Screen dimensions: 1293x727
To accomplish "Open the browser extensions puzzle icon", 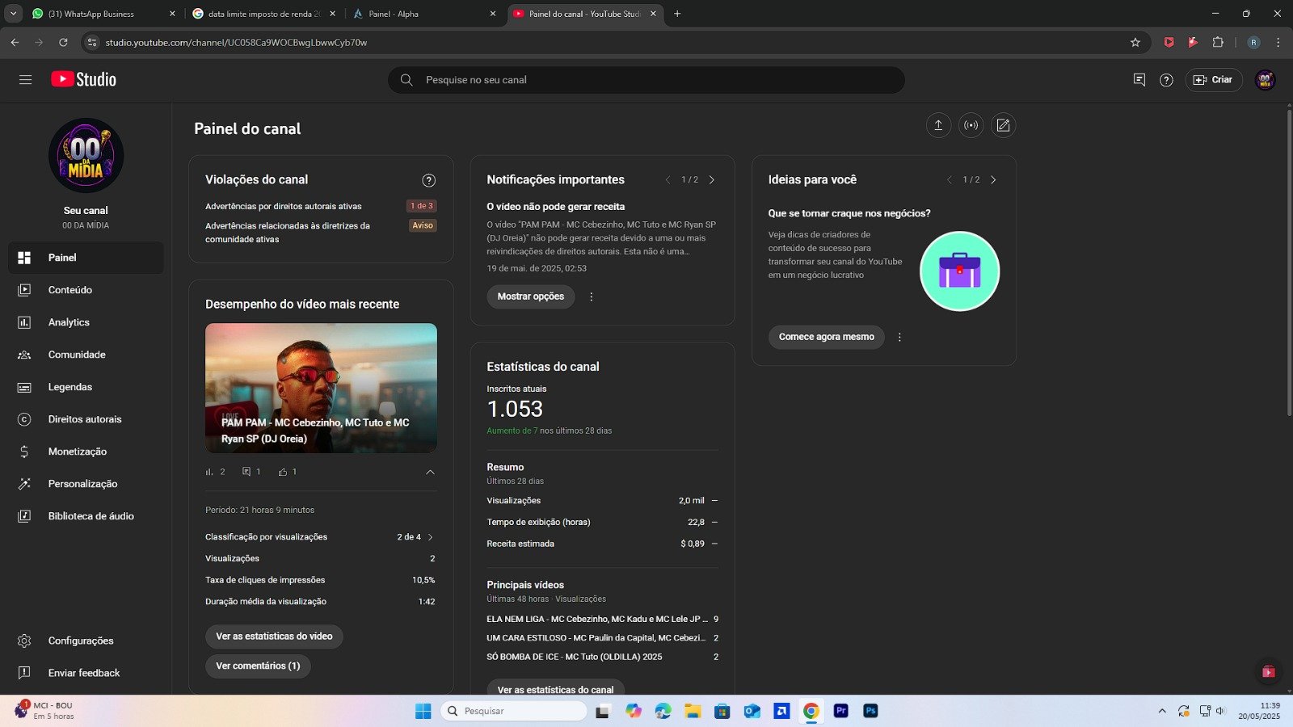I will click(1218, 42).
